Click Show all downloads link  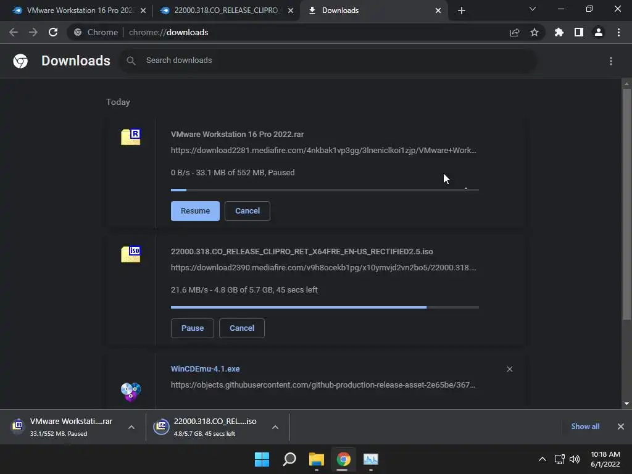[585, 426]
